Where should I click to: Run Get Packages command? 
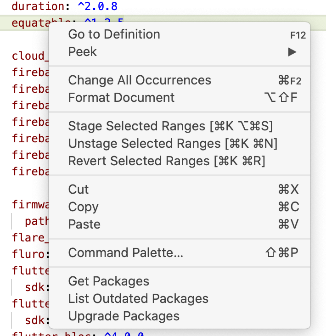[x=108, y=281]
